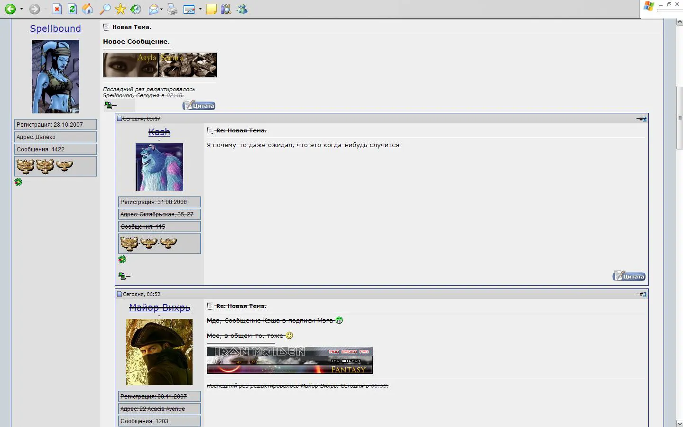683x427 pixels.
Task: Click the green clover icon under Kash's awards
Action: pyautogui.click(x=122, y=259)
